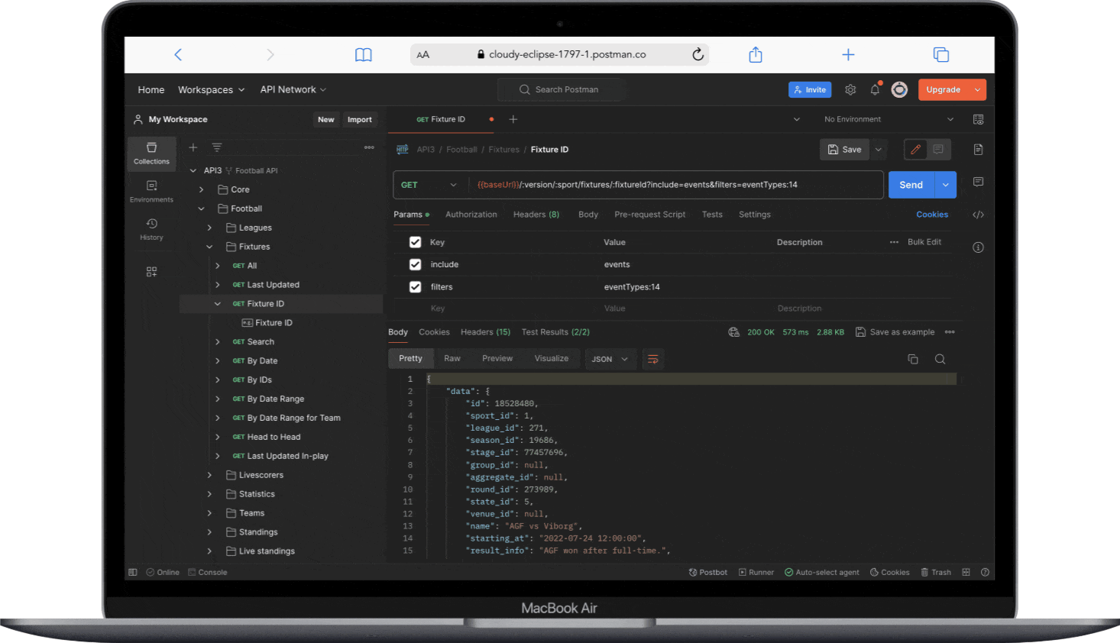
Task: Open request info icon right sidebar
Action: [978, 247]
